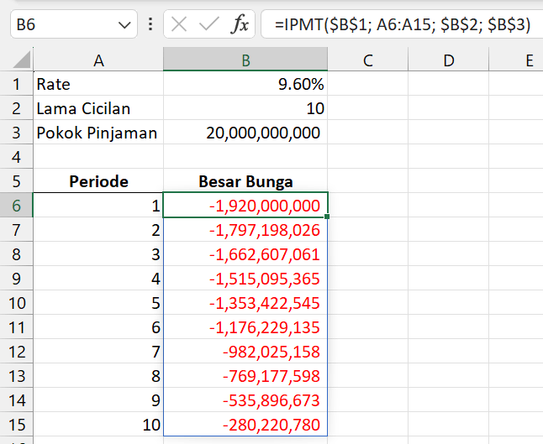Click the cell with -1,176,229,135
This screenshot has height=444, width=543.
point(245,327)
